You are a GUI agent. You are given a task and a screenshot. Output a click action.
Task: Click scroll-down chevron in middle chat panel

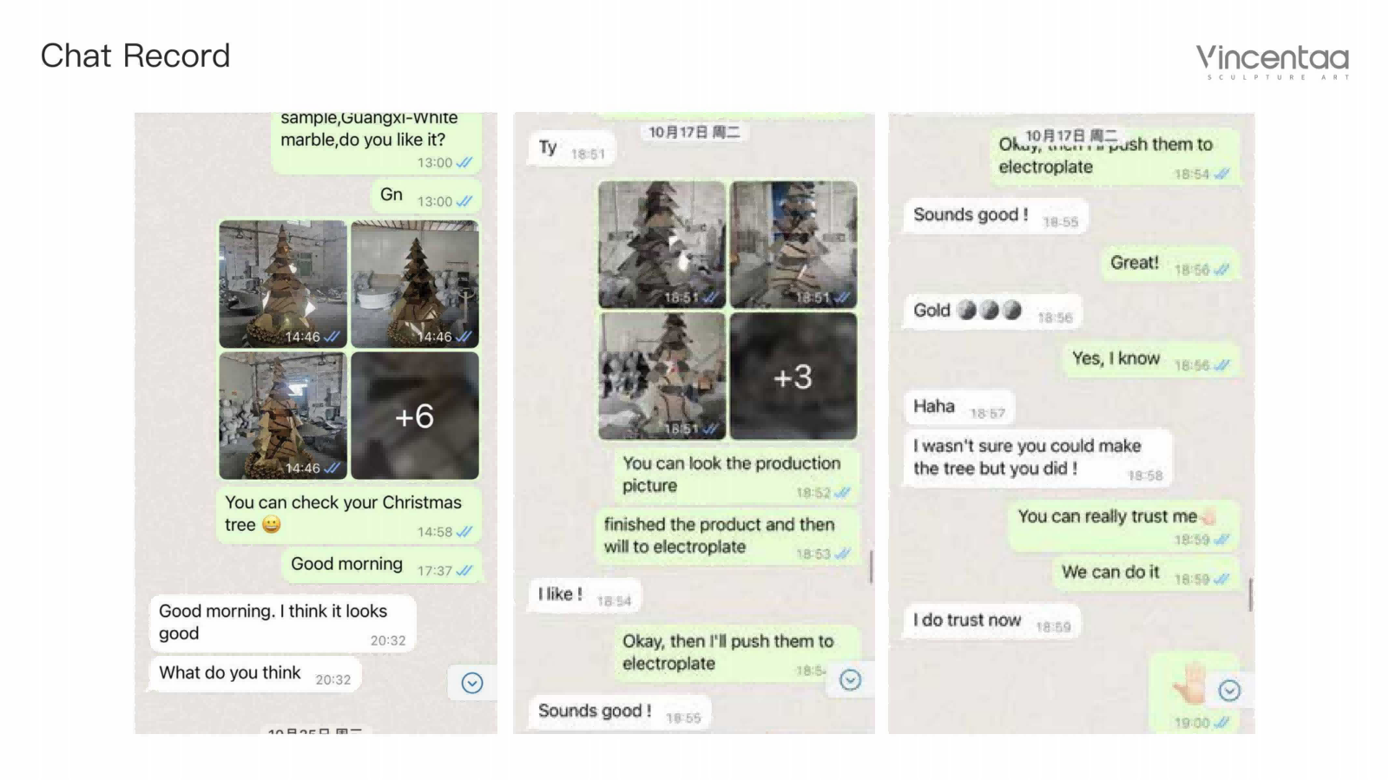(x=851, y=679)
